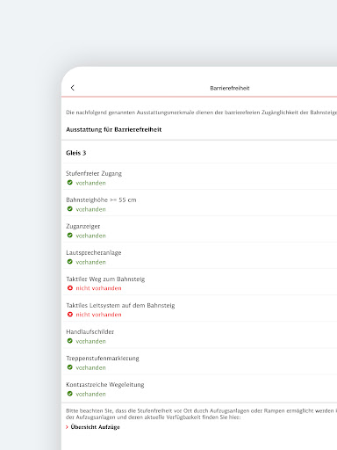Select the Taktiler Weg zum Bahnsteig label
This screenshot has width=337, height=450.
tap(105, 279)
